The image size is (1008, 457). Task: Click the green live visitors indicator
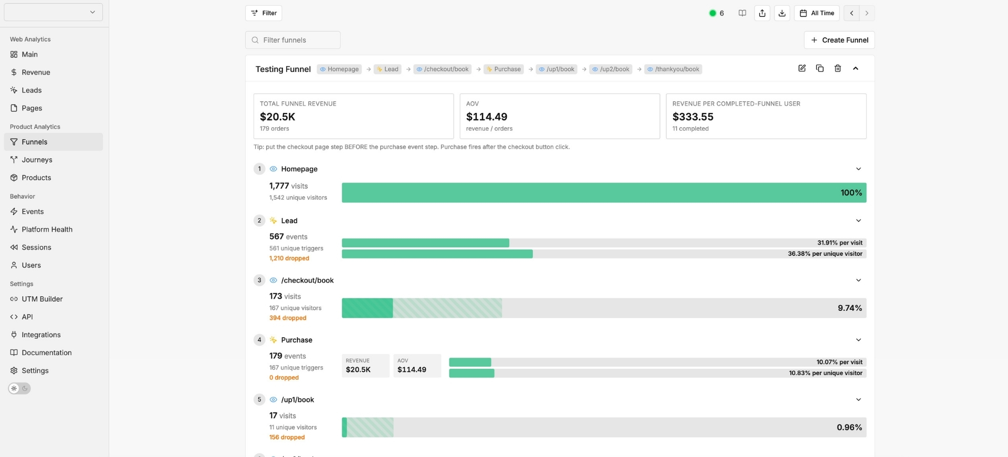pos(716,13)
